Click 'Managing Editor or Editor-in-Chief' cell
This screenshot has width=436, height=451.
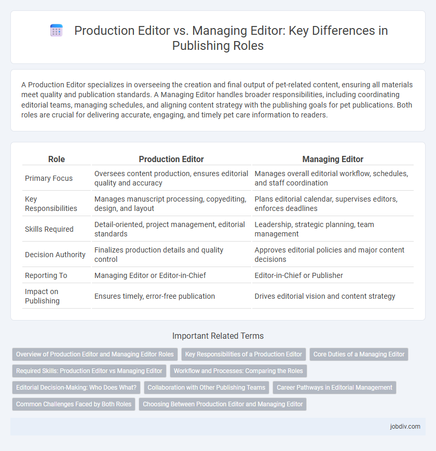(171, 275)
